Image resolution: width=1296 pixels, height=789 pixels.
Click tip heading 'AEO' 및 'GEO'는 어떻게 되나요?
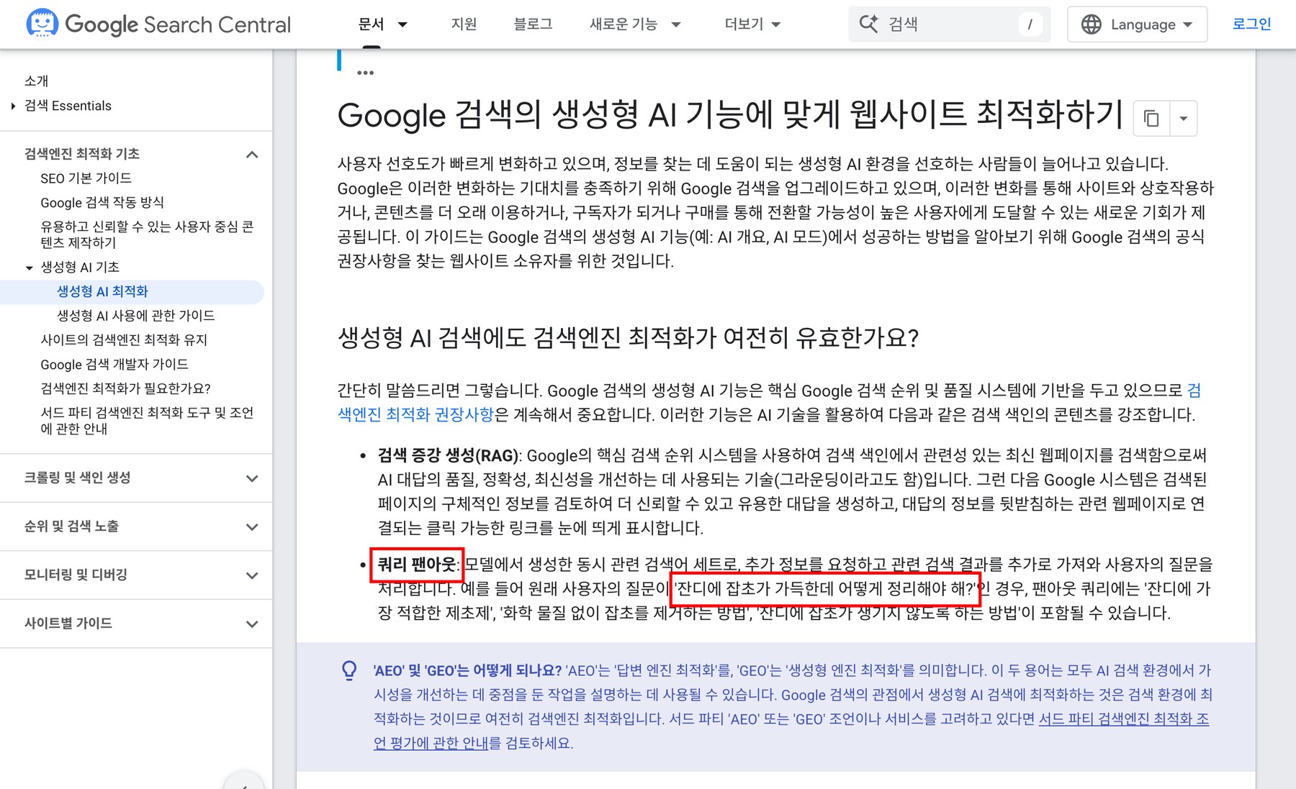467,670
